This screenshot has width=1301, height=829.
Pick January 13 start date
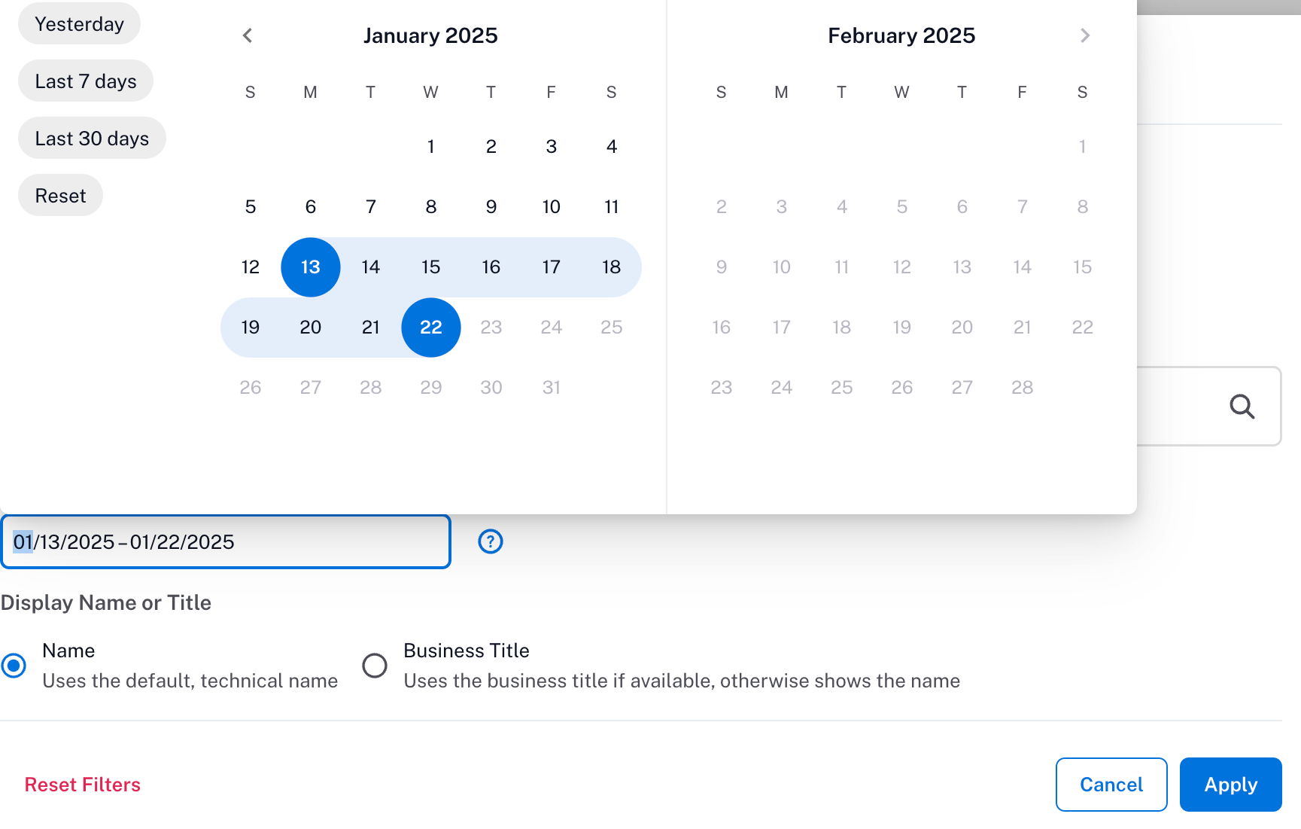point(311,267)
